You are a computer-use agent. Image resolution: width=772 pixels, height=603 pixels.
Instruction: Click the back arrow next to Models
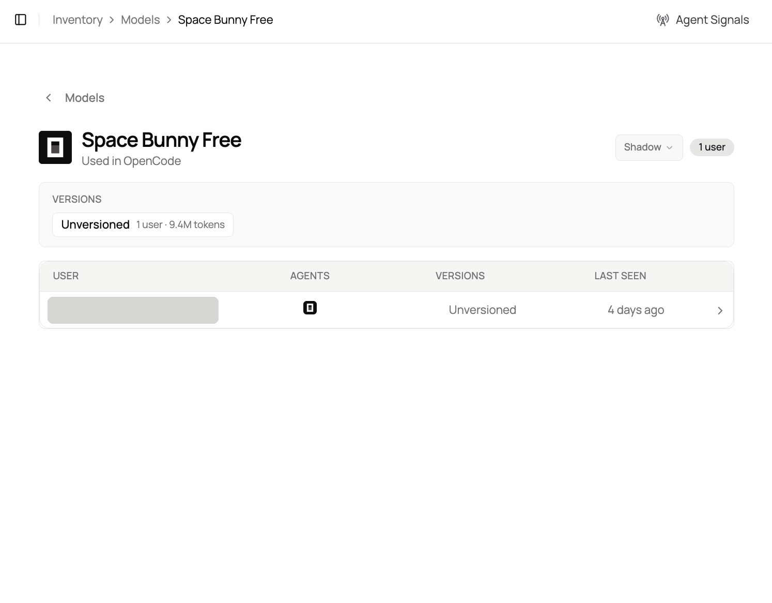tap(49, 98)
